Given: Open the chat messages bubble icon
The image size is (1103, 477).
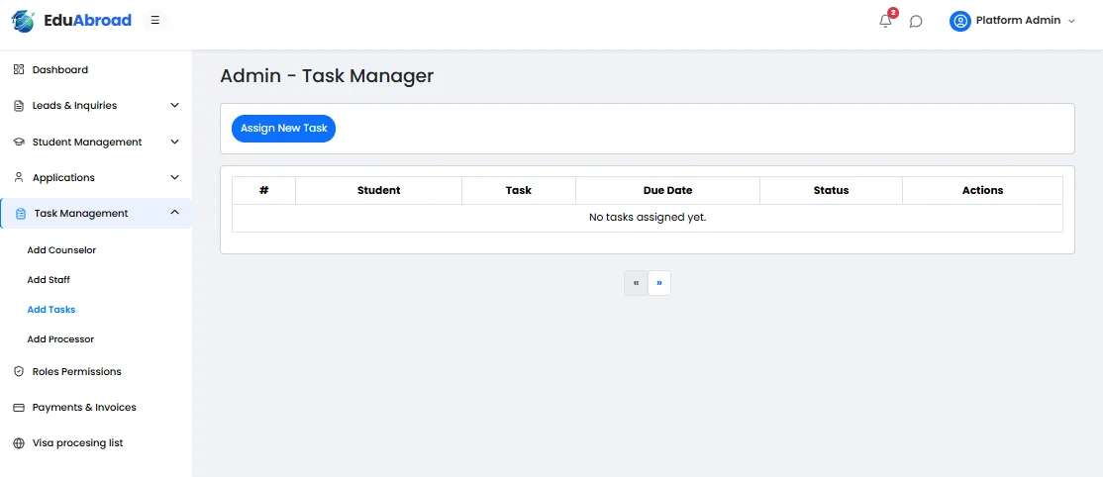Looking at the screenshot, I should (x=916, y=21).
